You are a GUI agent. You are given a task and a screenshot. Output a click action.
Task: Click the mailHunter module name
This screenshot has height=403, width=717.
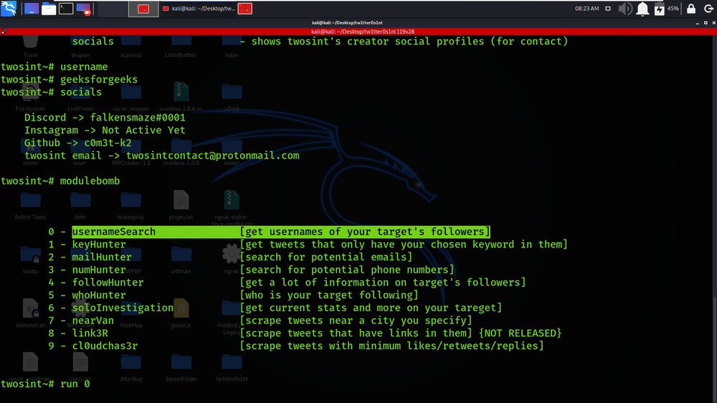(102, 257)
